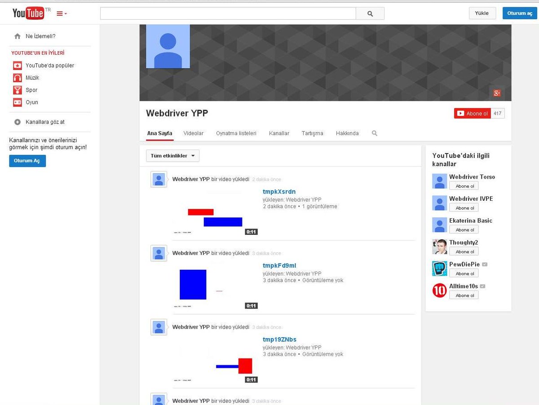Open the Webdriver IVPE channel link

tap(471, 198)
